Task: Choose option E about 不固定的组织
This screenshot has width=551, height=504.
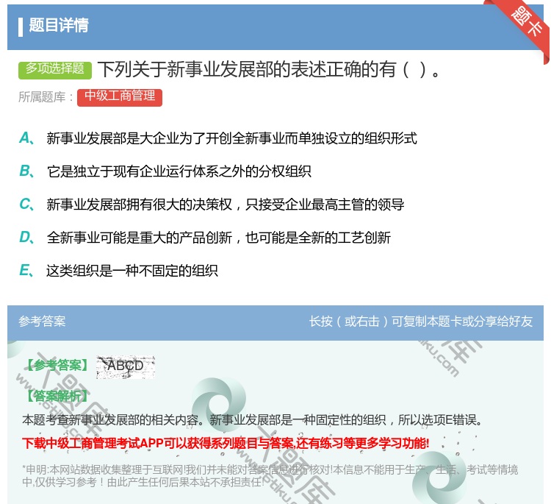Action: point(132,271)
